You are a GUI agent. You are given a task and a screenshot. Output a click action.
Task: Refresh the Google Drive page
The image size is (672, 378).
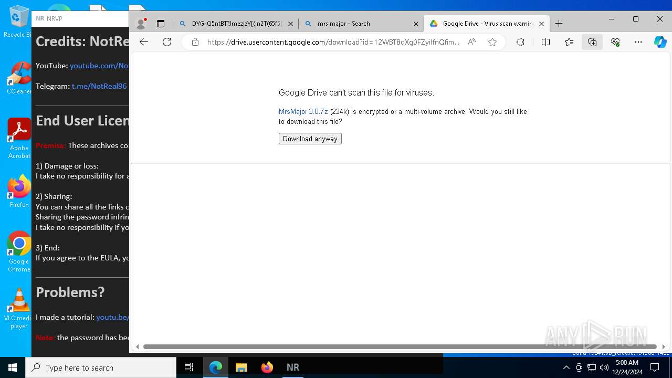[167, 42]
